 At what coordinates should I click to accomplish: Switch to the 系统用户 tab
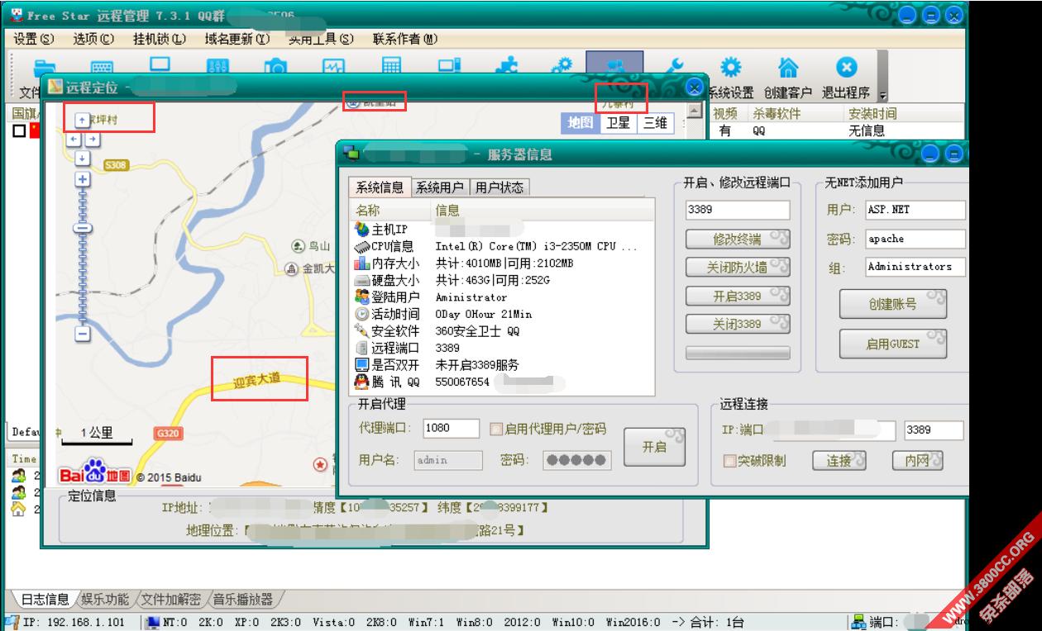click(x=439, y=187)
